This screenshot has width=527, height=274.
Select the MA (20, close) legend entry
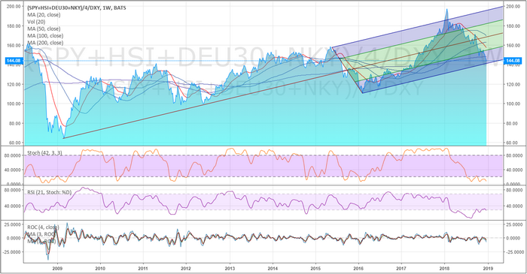coord(44,15)
